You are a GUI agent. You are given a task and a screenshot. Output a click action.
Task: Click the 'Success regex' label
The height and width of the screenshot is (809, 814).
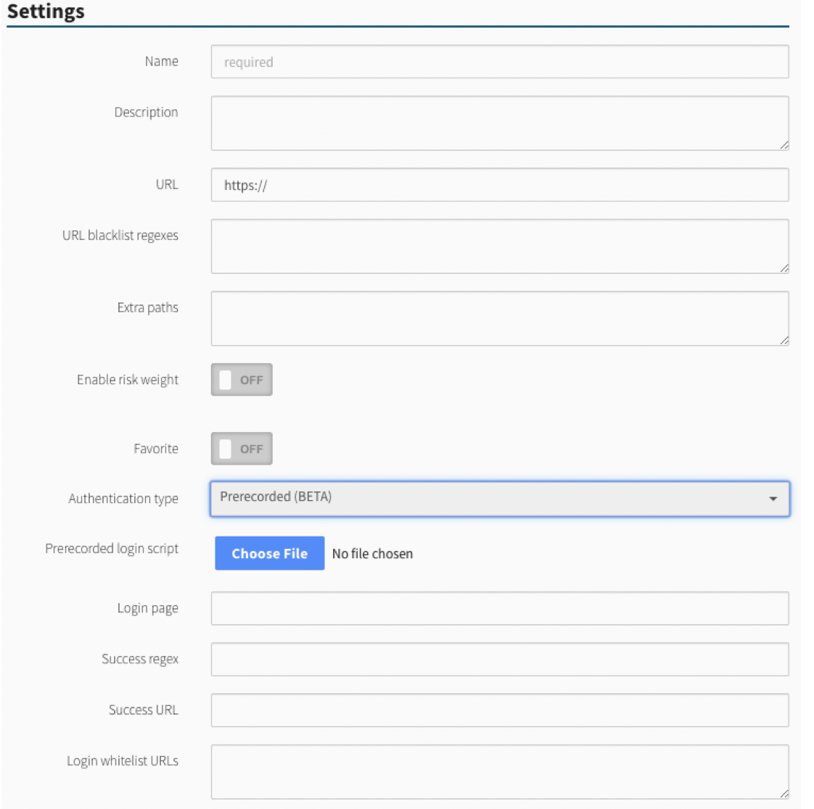click(x=140, y=659)
